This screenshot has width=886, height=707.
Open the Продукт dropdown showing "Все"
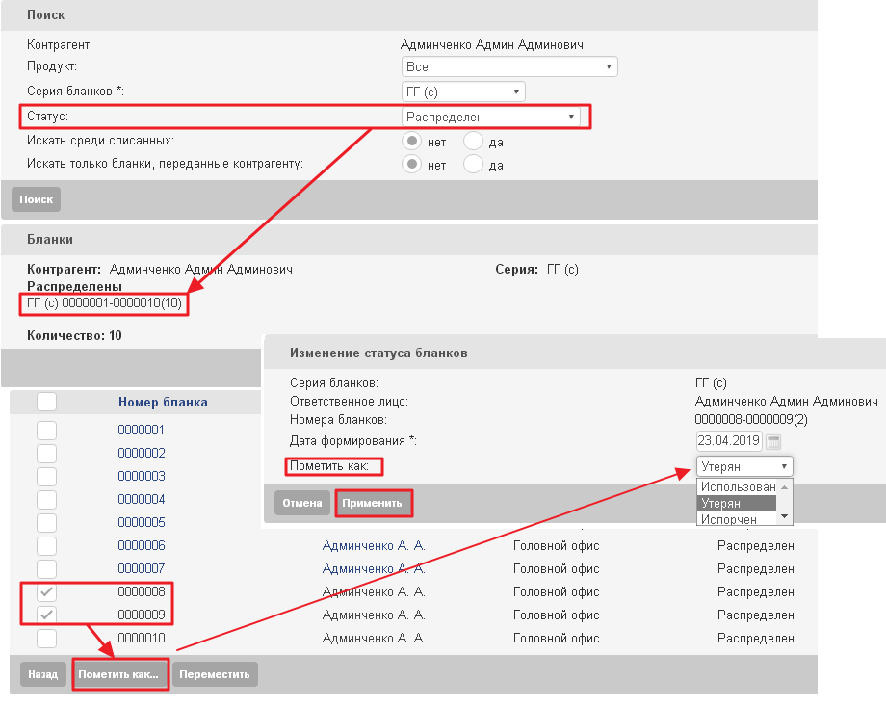[x=509, y=66]
